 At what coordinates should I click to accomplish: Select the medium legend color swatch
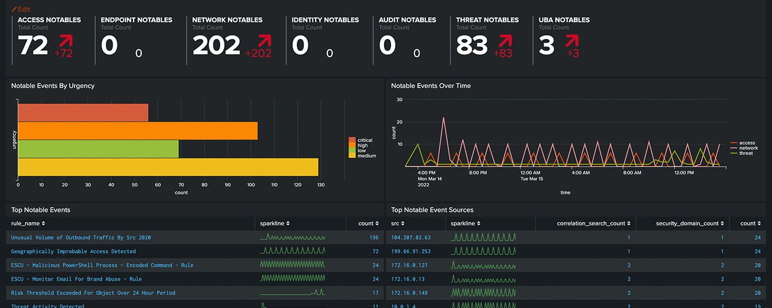(x=352, y=156)
